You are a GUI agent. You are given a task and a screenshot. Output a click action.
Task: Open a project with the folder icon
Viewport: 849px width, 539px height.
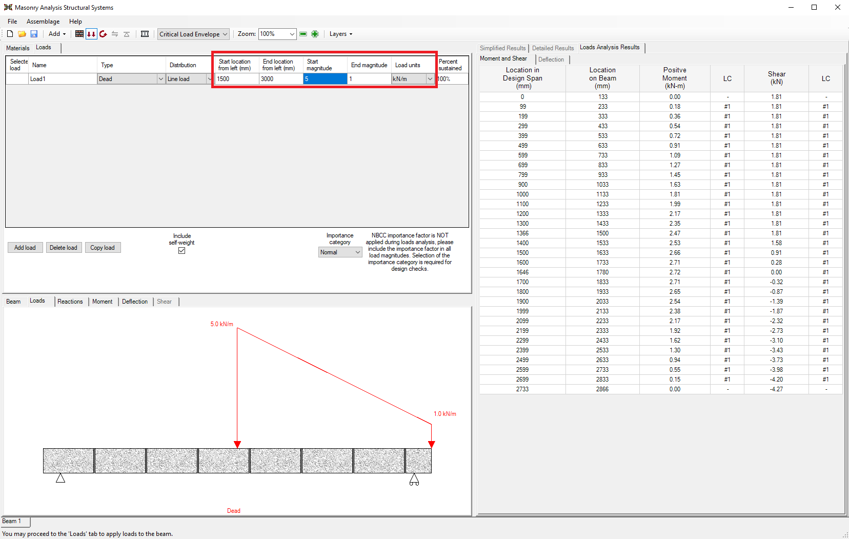[x=22, y=34]
